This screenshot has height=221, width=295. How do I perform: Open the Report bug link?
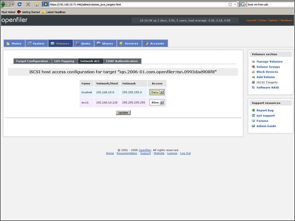point(265,110)
